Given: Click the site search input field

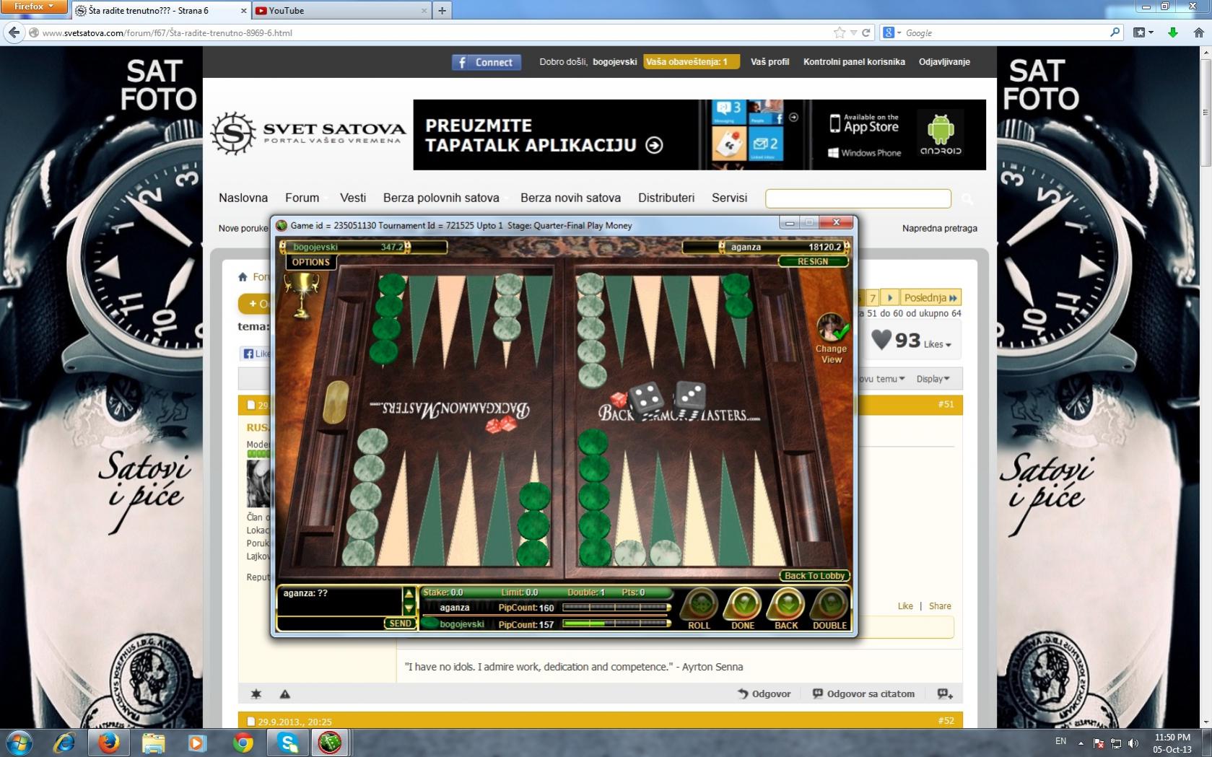Looking at the screenshot, I should coord(858,198).
